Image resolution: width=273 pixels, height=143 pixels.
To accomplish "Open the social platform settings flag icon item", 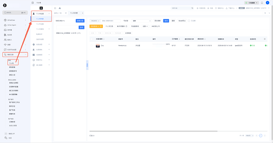I will [5, 50].
